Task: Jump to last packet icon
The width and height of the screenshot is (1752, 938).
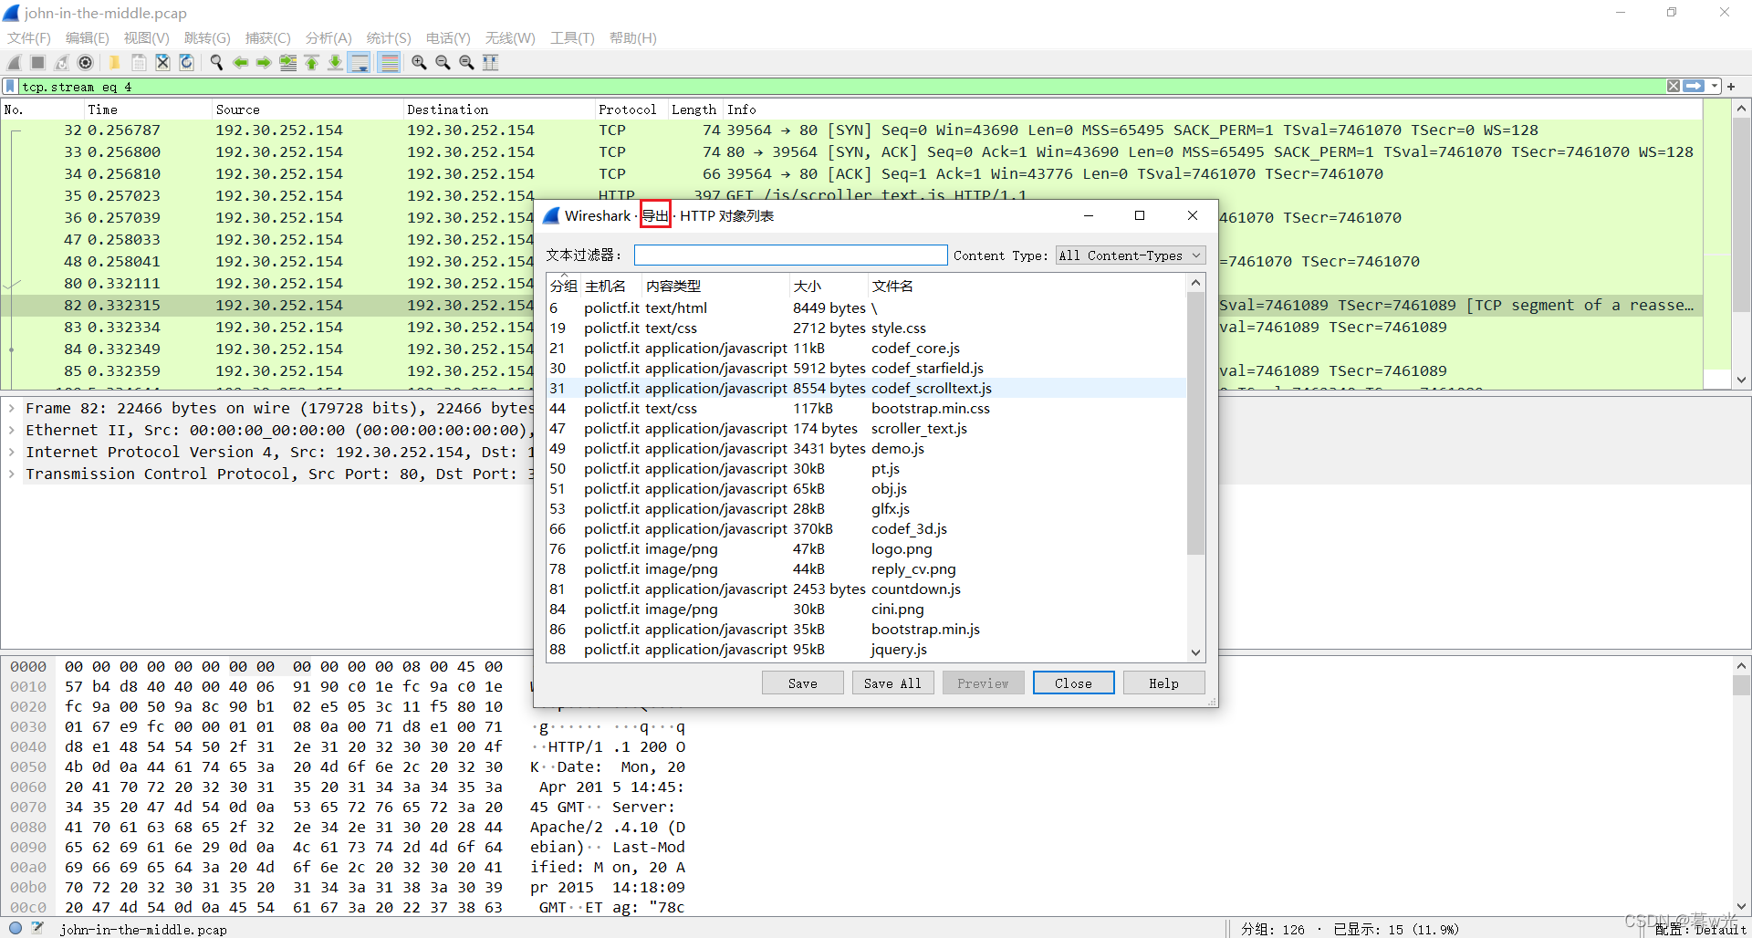Action: [335, 62]
